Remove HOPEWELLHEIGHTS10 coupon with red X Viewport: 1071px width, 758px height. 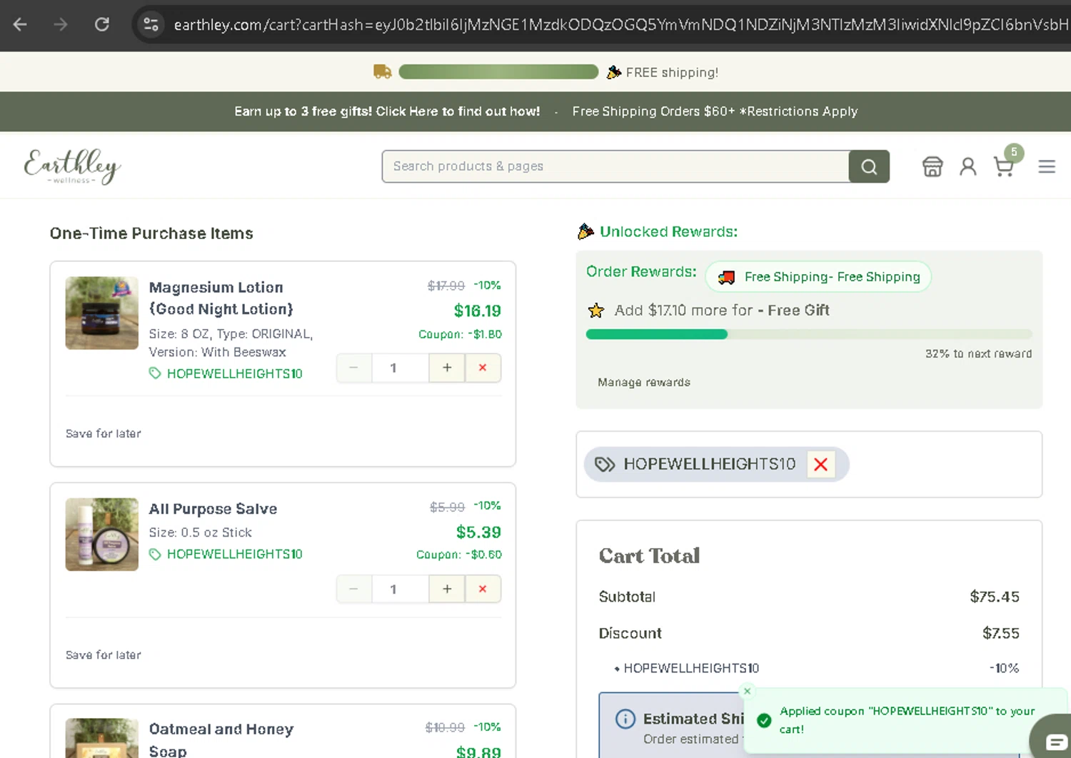[821, 465]
